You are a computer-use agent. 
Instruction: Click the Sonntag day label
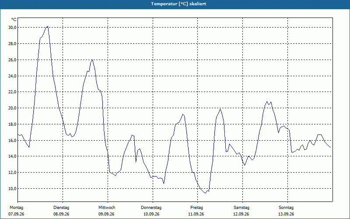click(286, 208)
